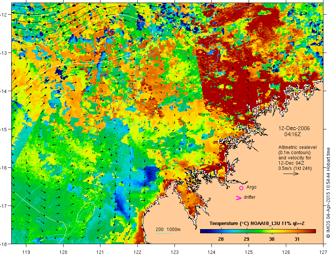The image size is (331, 255).
Task: Click the '29' colour bar tick label
Action: pyautogui.click(x=246, y=239)
